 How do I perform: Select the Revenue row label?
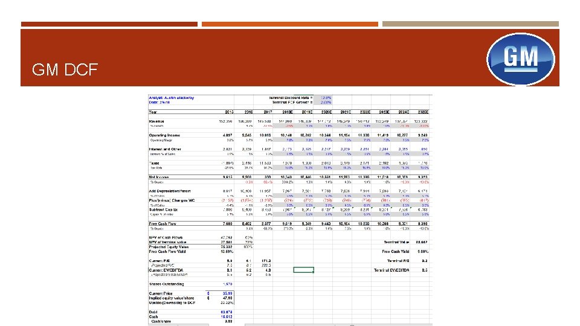coord(156,121)
